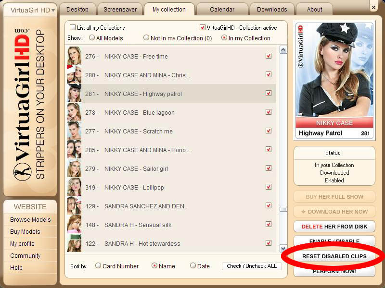Screen dimensions: 385x288
Task: Select thumbnail for card 148 Sensual silk
Action: click(74, 224)
